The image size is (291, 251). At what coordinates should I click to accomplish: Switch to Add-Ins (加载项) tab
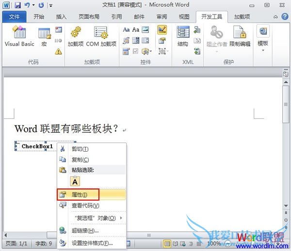tap(242, 16)
